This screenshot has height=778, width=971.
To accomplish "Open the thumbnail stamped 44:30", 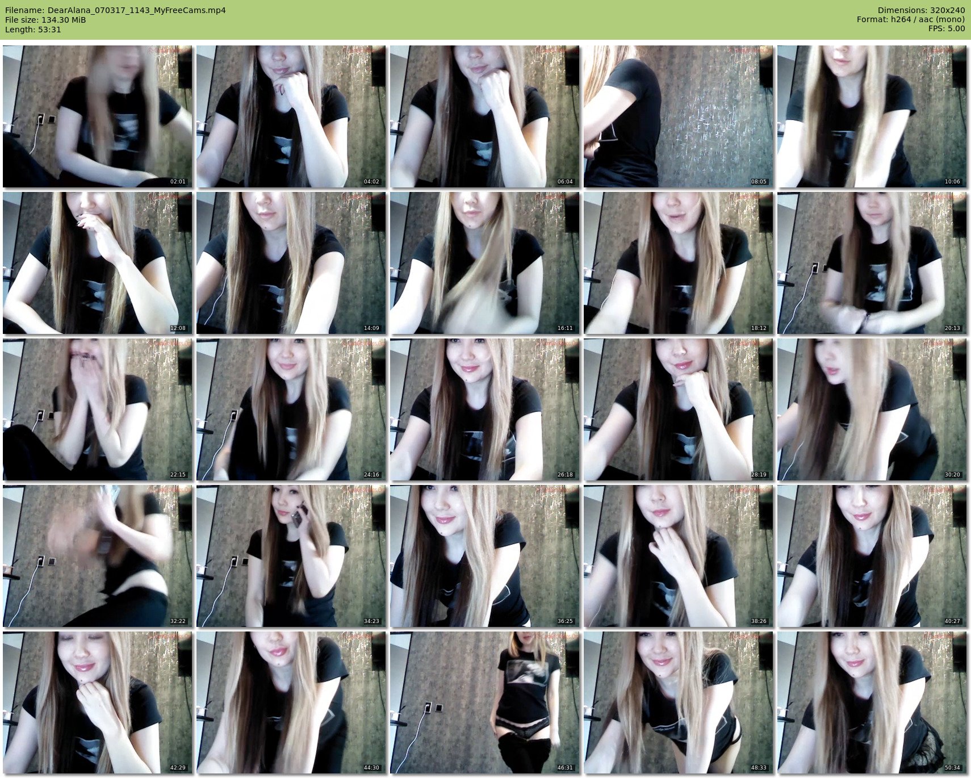I will coord(291,702).
